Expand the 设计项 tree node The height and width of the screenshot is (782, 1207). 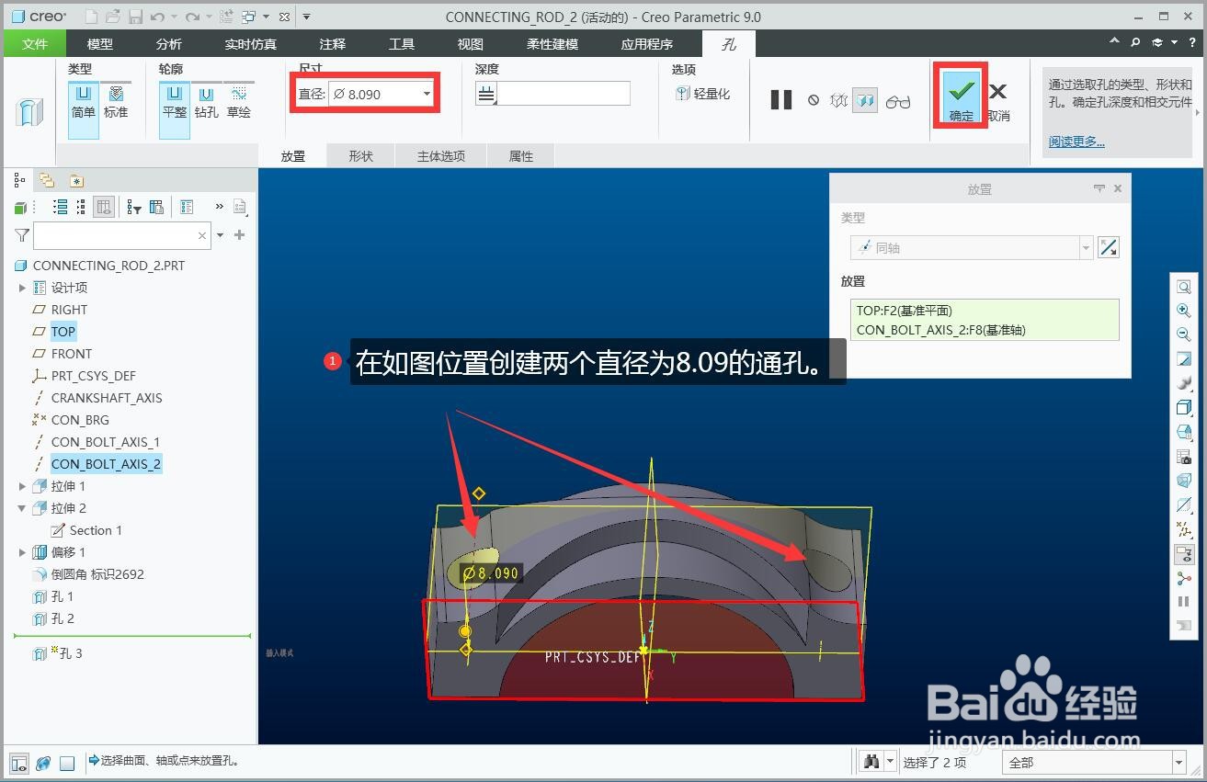click(x=22, y=288)
